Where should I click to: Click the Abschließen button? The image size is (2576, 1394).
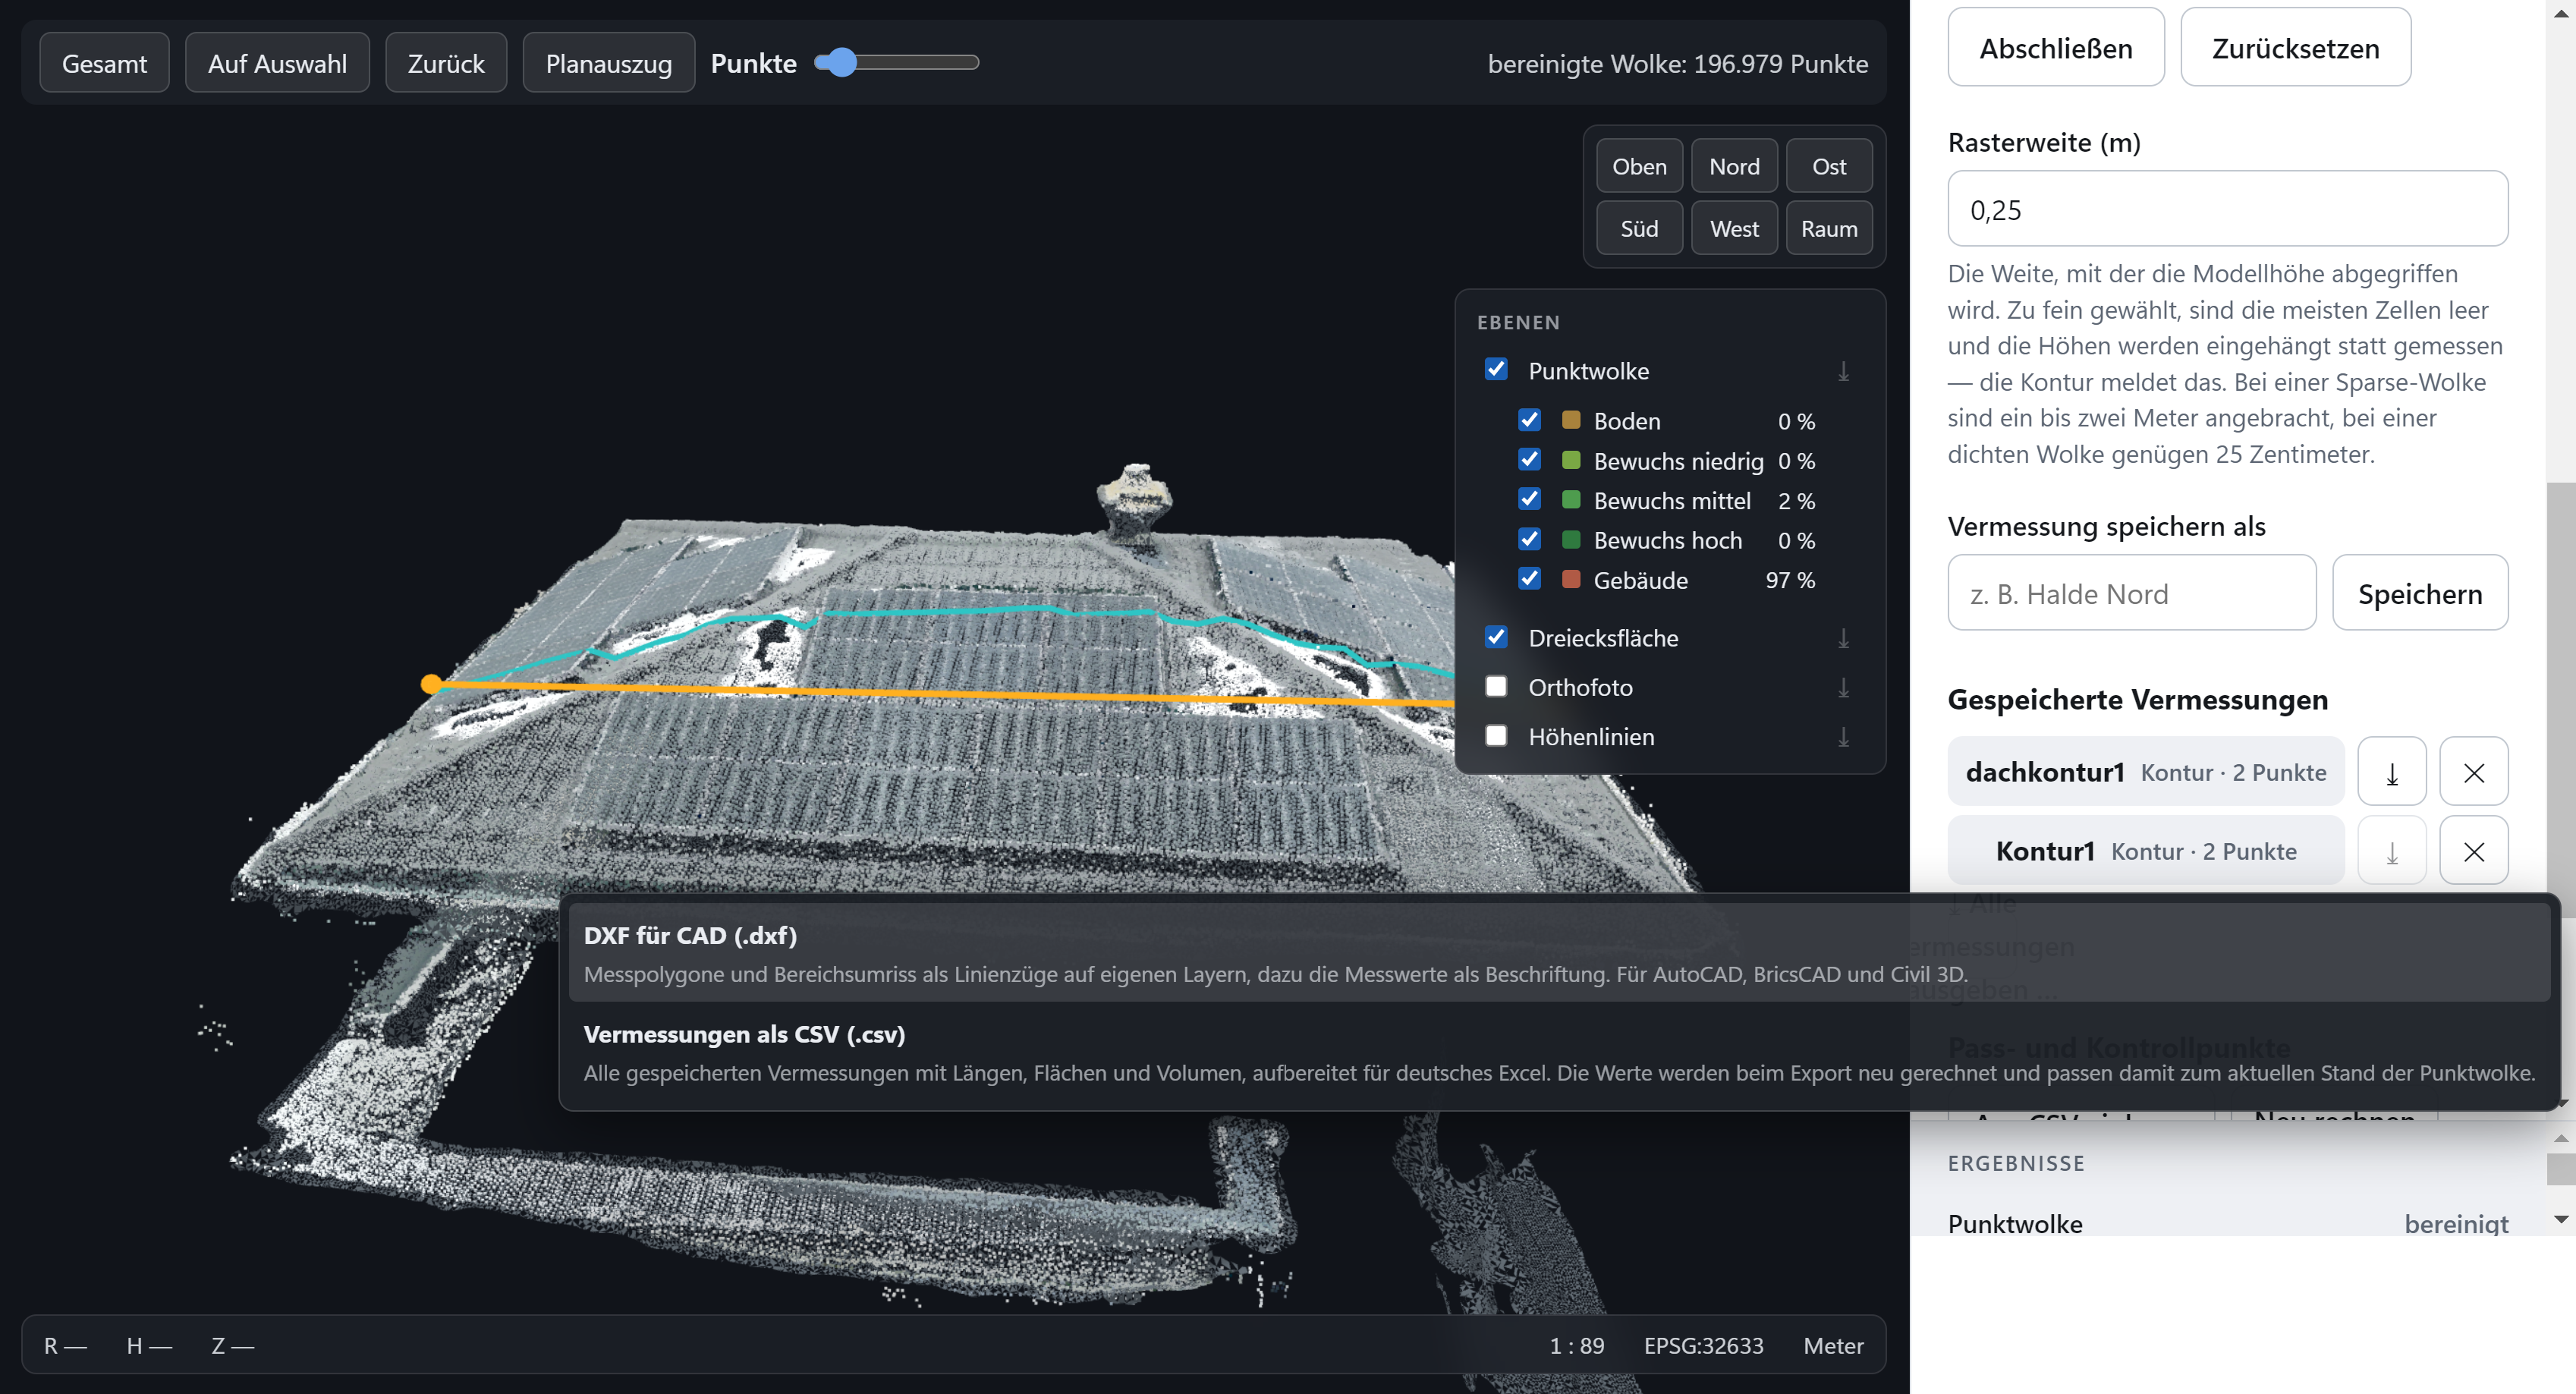[x=2056, y=48]
